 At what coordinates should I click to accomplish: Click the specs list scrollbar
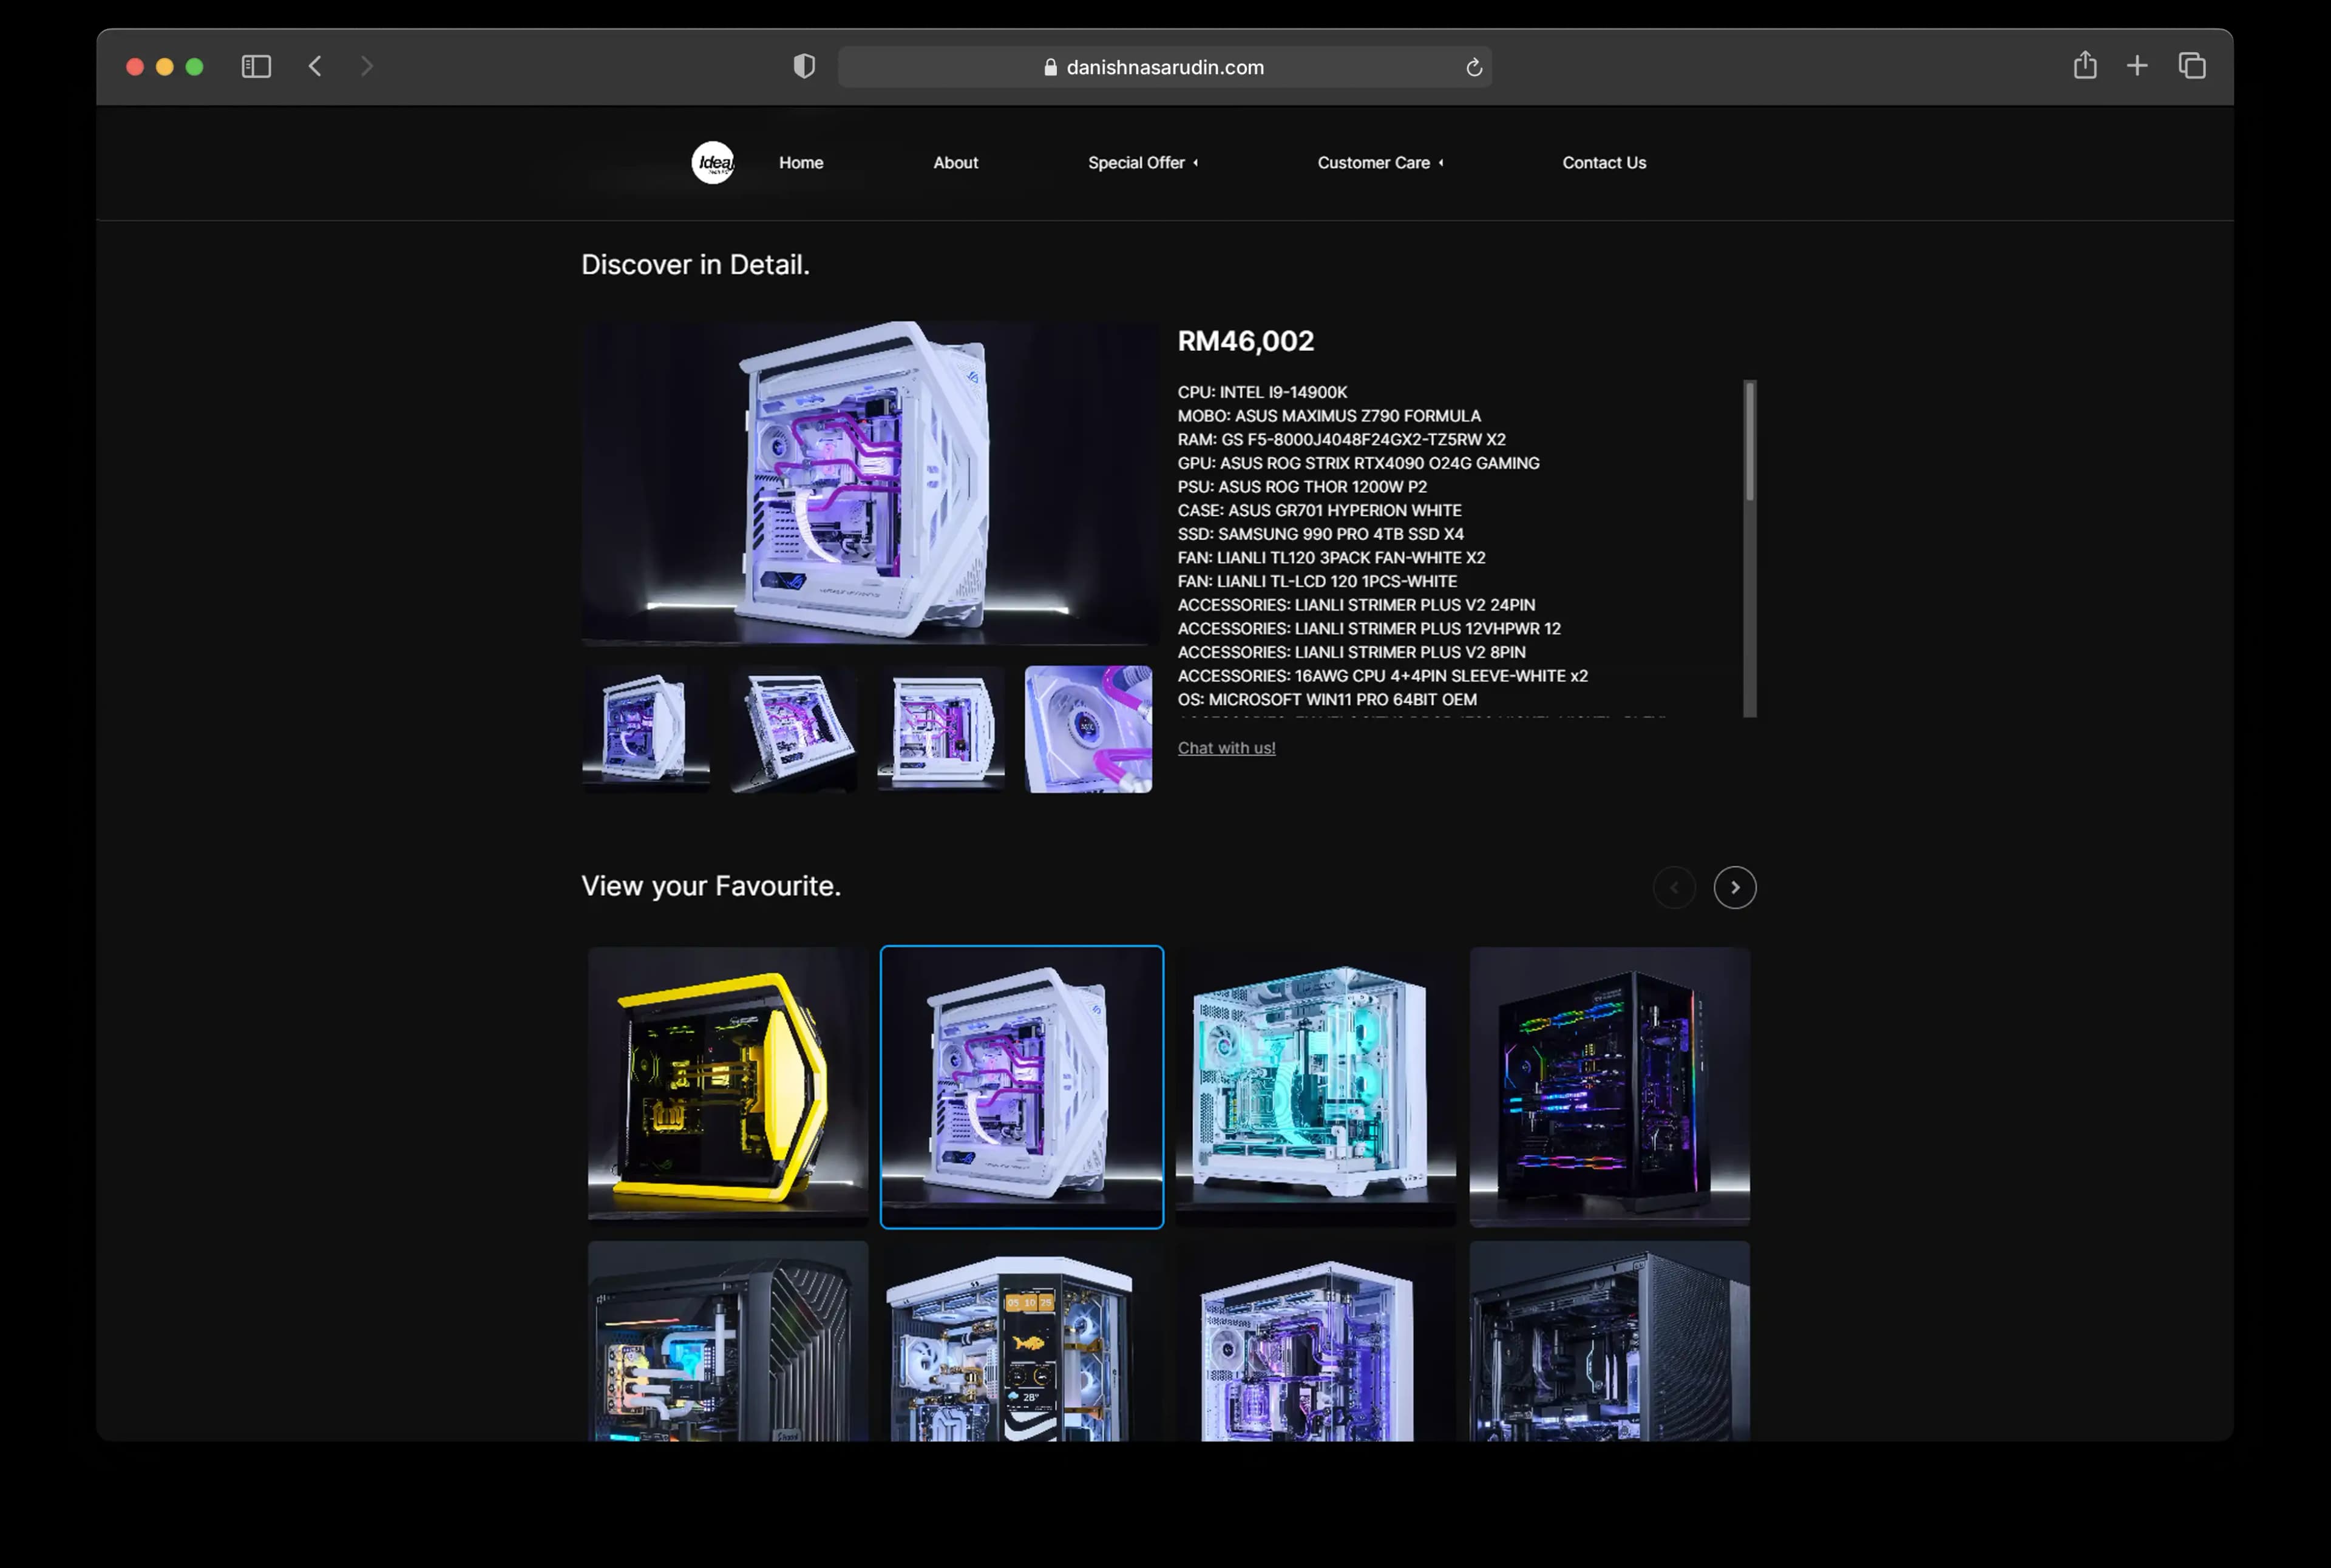(x=1749, y=548)
